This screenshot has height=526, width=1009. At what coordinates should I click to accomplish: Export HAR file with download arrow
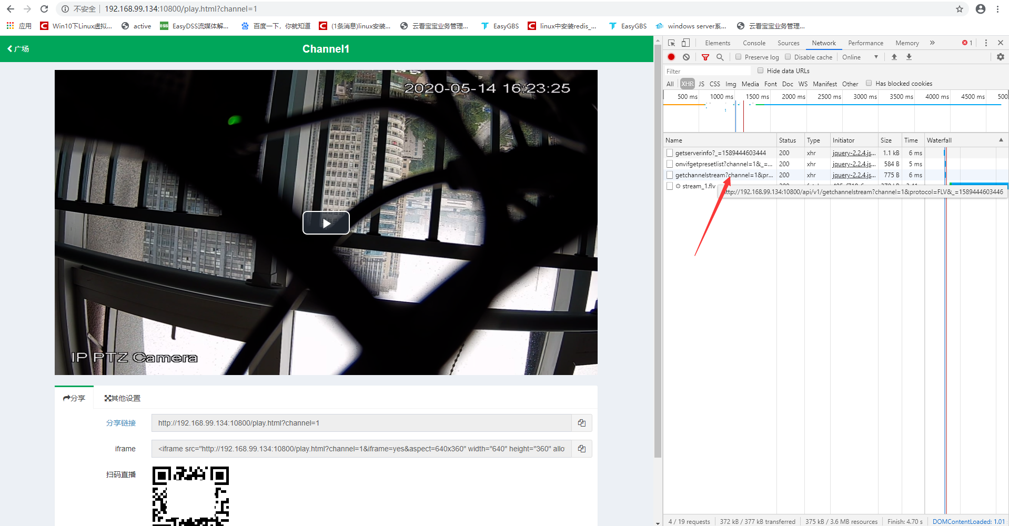pyautogui.click(x=909, y=57)
